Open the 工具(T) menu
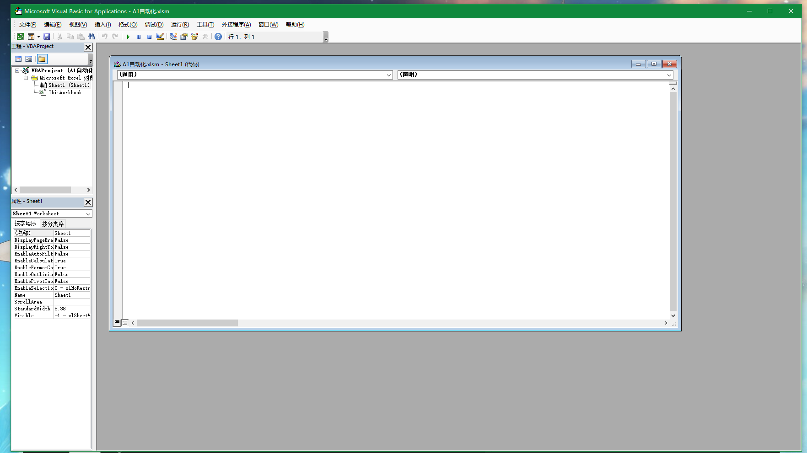Screen dimensions: 807x453 (205, 25)
